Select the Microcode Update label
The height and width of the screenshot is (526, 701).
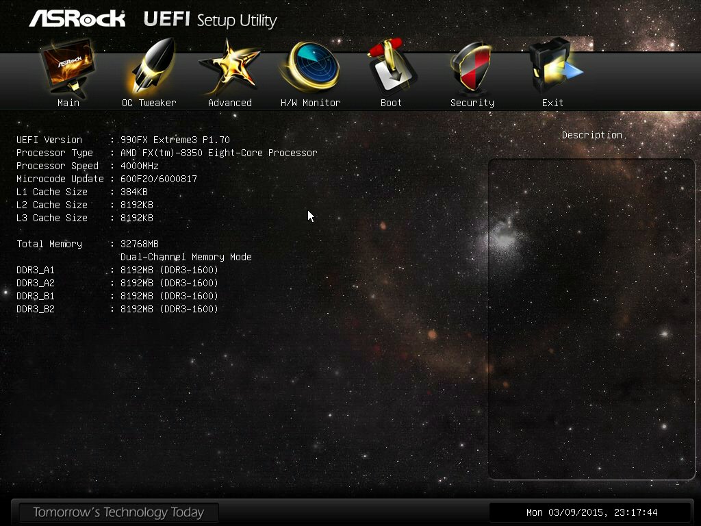click(60, 179)
